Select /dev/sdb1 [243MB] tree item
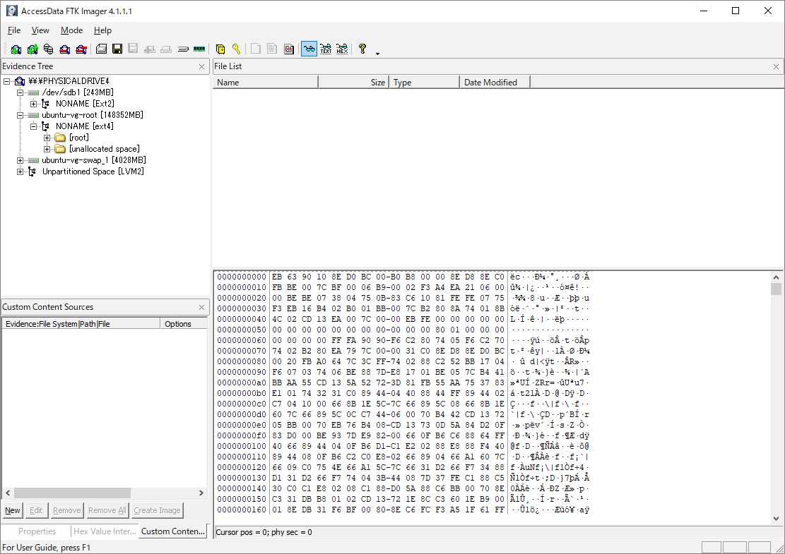Screen dimensions: 785x554 click(x=78, y=92)
